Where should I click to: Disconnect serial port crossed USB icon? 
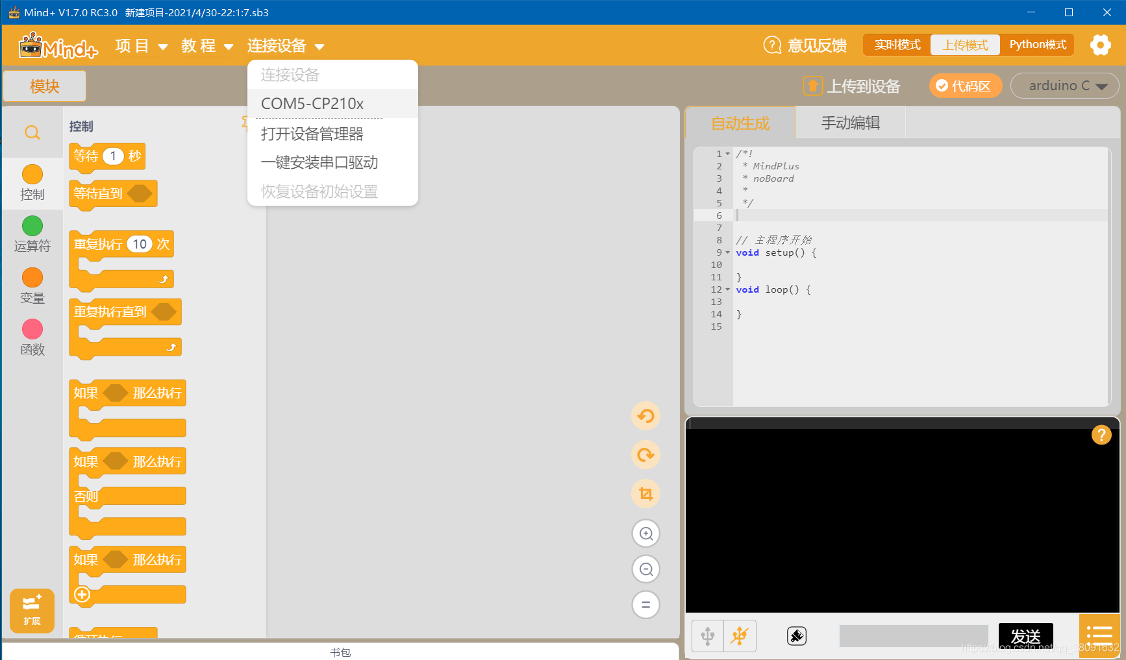[x=740, y=636]
